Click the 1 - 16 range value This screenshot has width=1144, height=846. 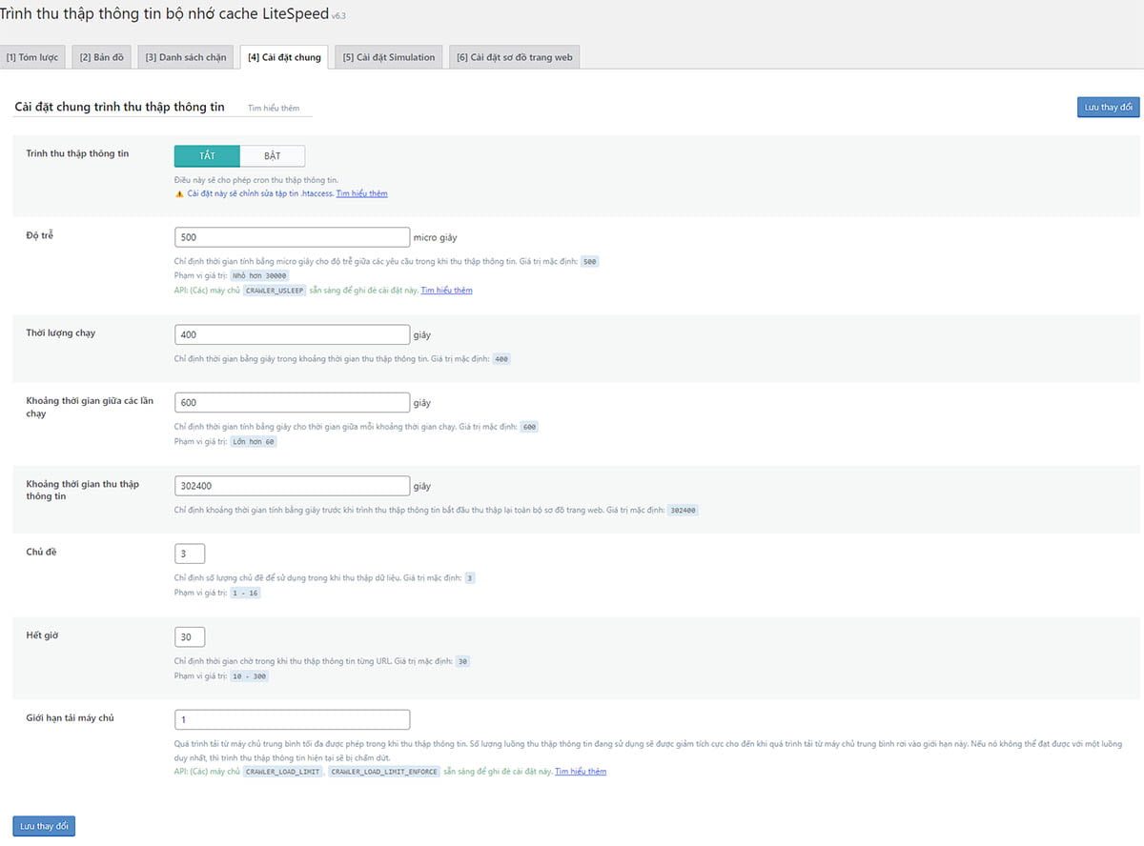tap(245, 593)
